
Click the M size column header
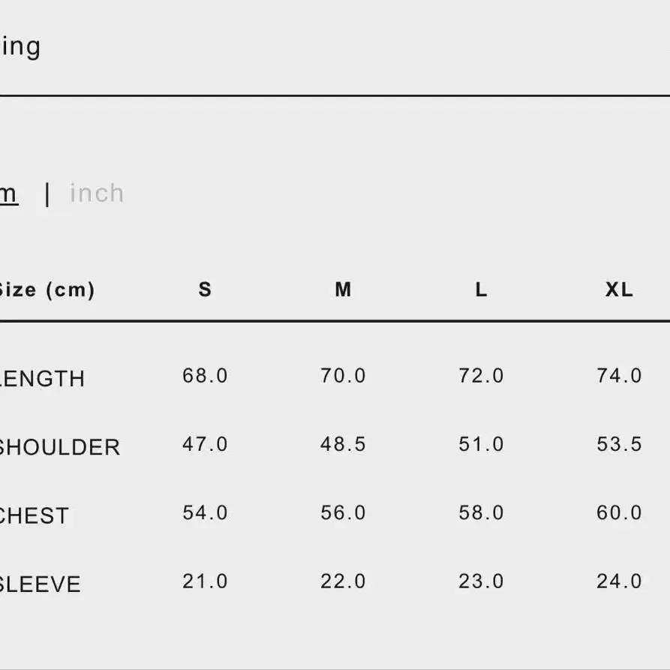343,290
